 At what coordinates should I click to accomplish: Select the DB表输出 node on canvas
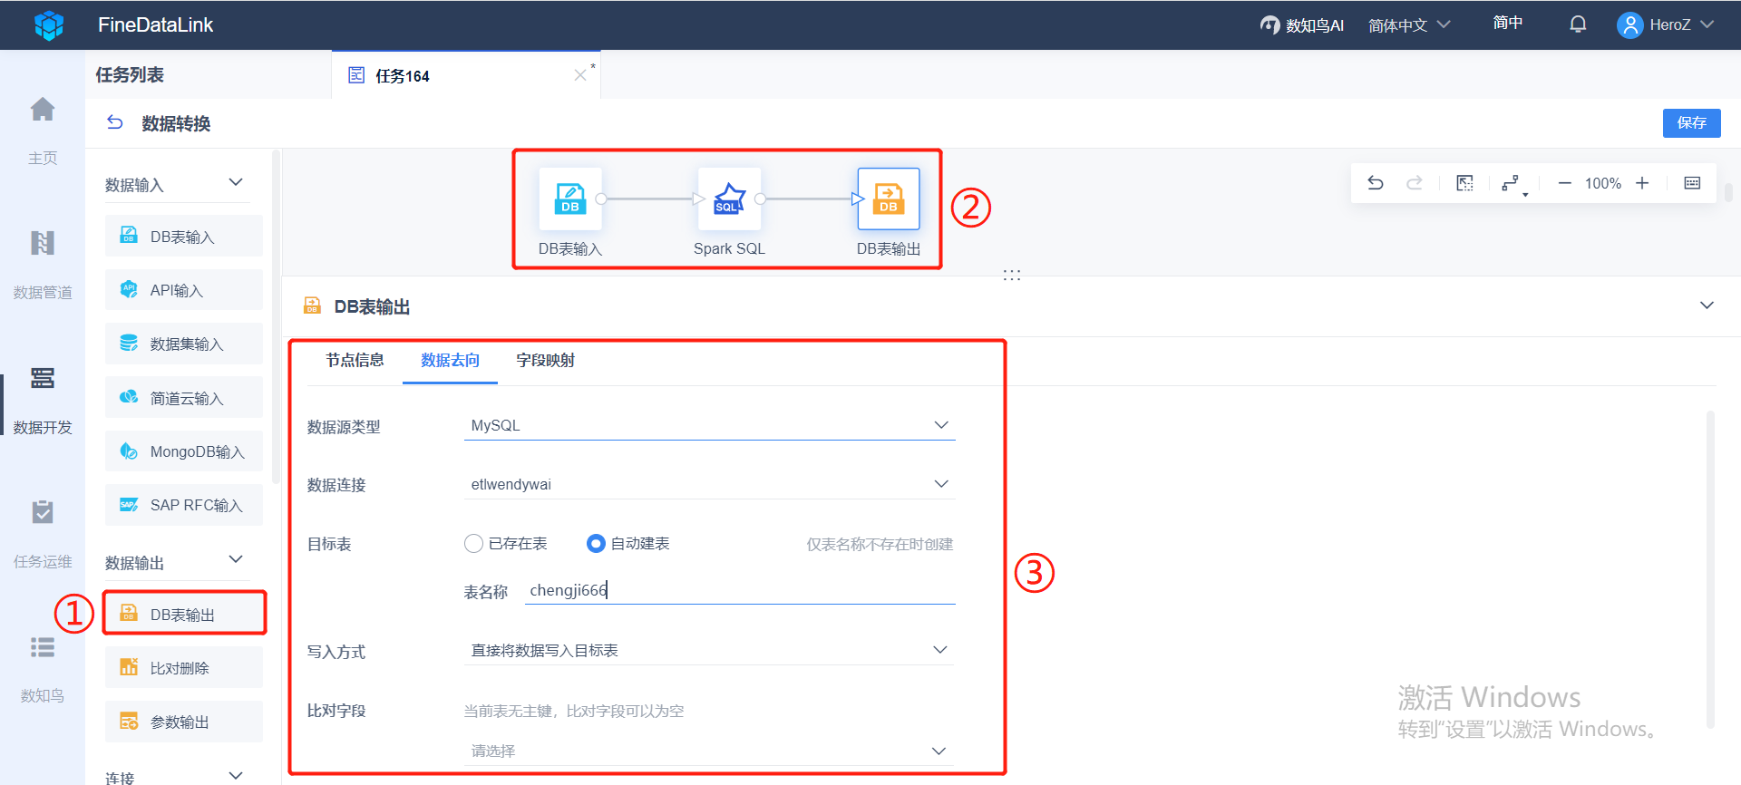point(889,199)
